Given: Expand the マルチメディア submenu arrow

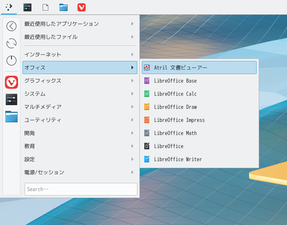Looking at the screenshot, I should tap(132, 107).
